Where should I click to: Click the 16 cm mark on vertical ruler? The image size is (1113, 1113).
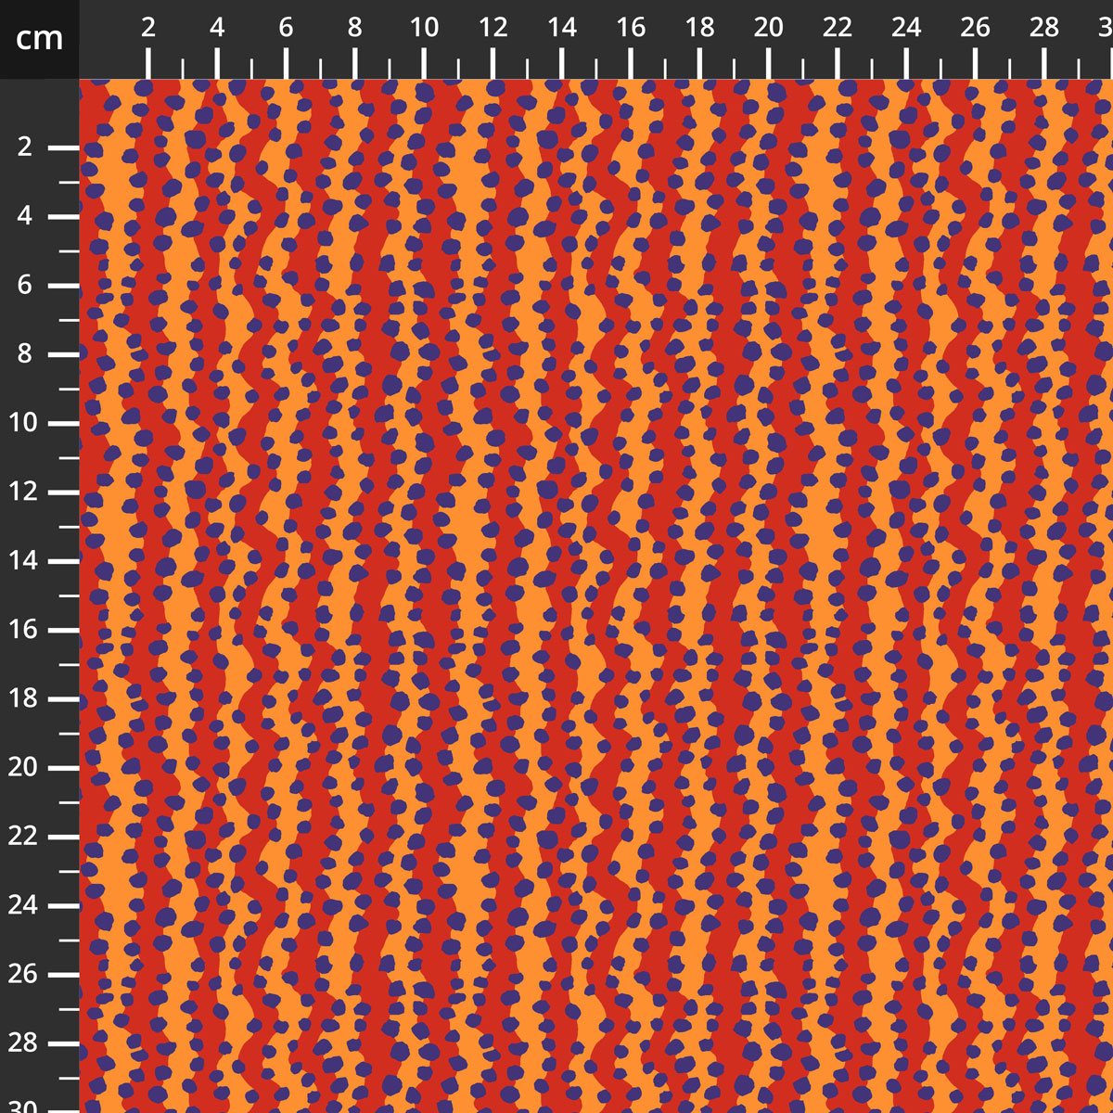point(61,631)
